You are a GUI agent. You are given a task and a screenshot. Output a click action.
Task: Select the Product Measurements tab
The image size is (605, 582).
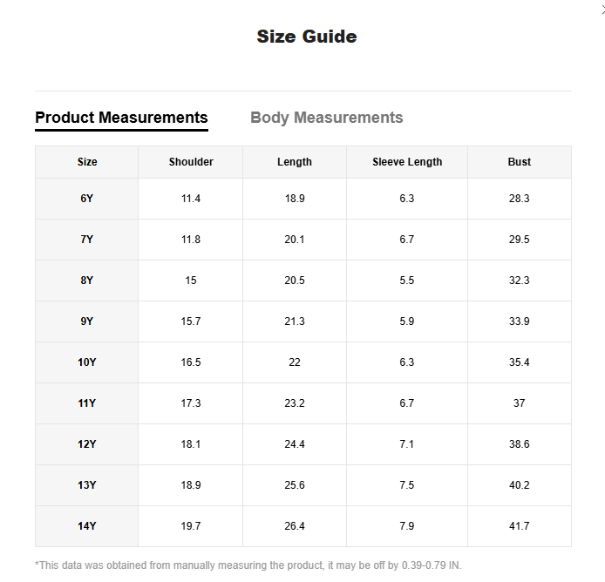pyautogui.click(x=121, y=118)
